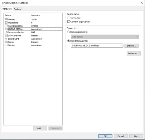
Task: Switch to the Hardware tab
Action: [x=7, y=9]
